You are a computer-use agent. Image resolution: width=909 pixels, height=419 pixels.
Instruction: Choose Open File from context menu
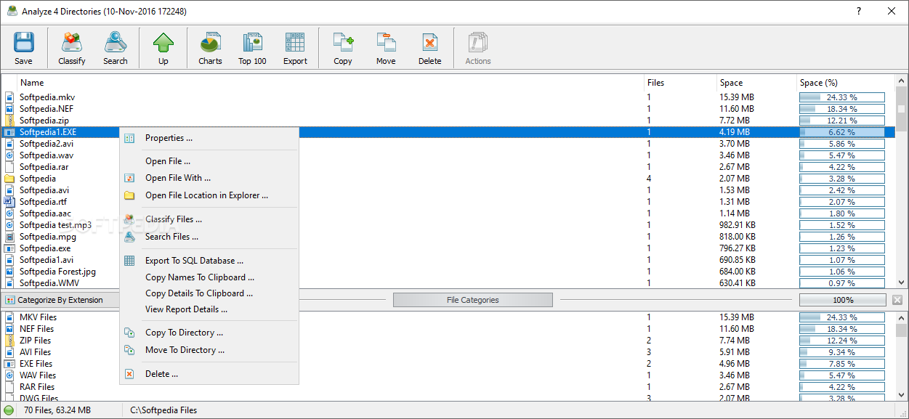click(x=209, y=161)
